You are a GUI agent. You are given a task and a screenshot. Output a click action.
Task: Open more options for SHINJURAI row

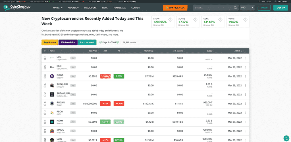pos(246,85)
